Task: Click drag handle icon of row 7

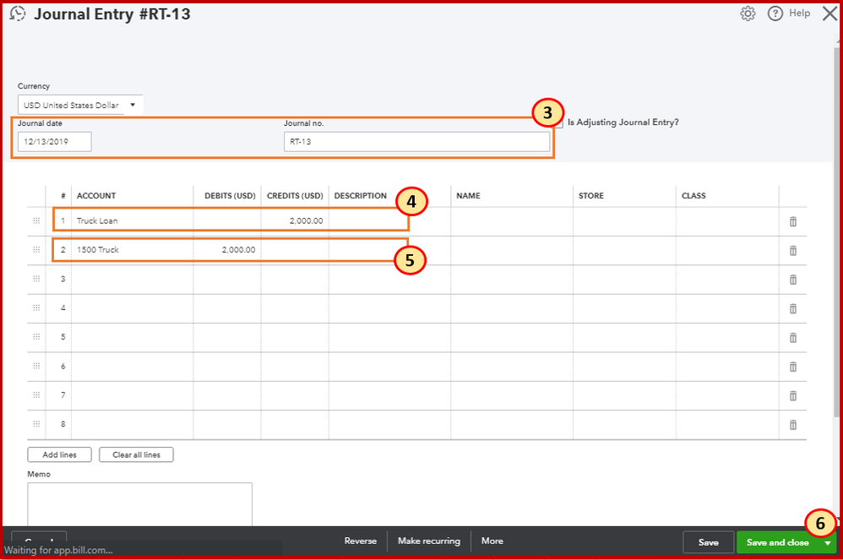Action: (36, 394)
